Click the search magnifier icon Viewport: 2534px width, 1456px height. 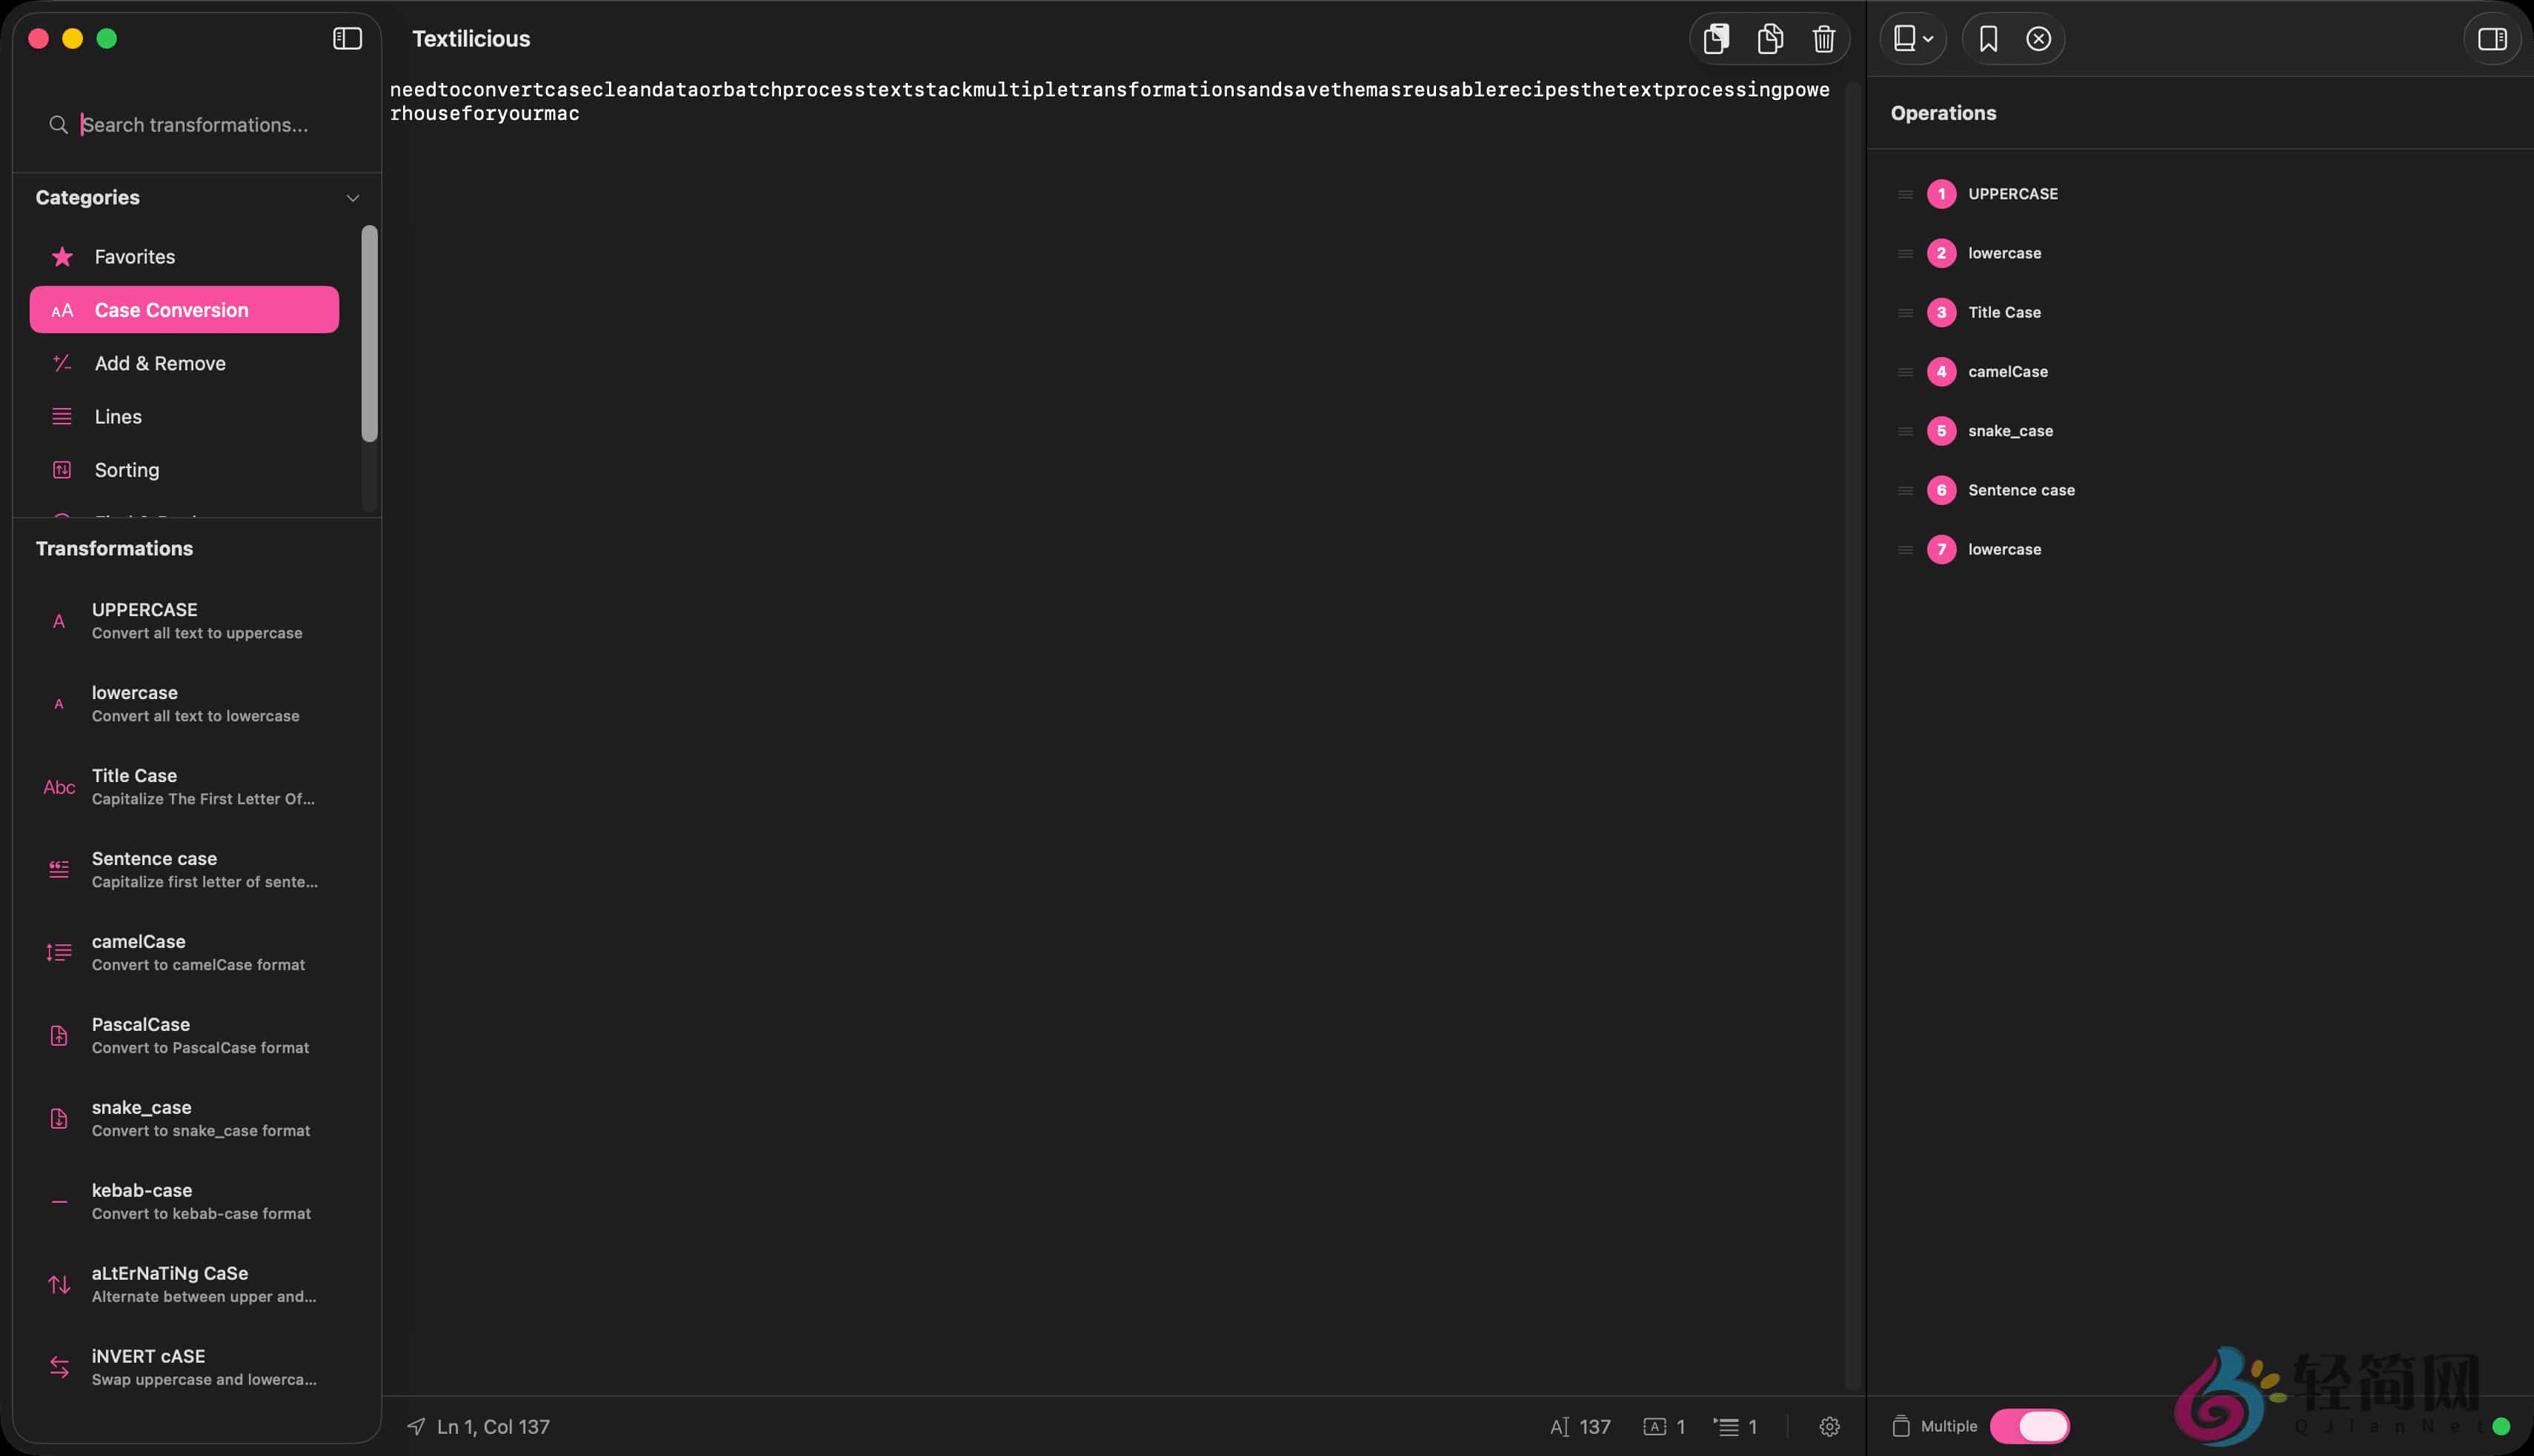pos(58,125)
